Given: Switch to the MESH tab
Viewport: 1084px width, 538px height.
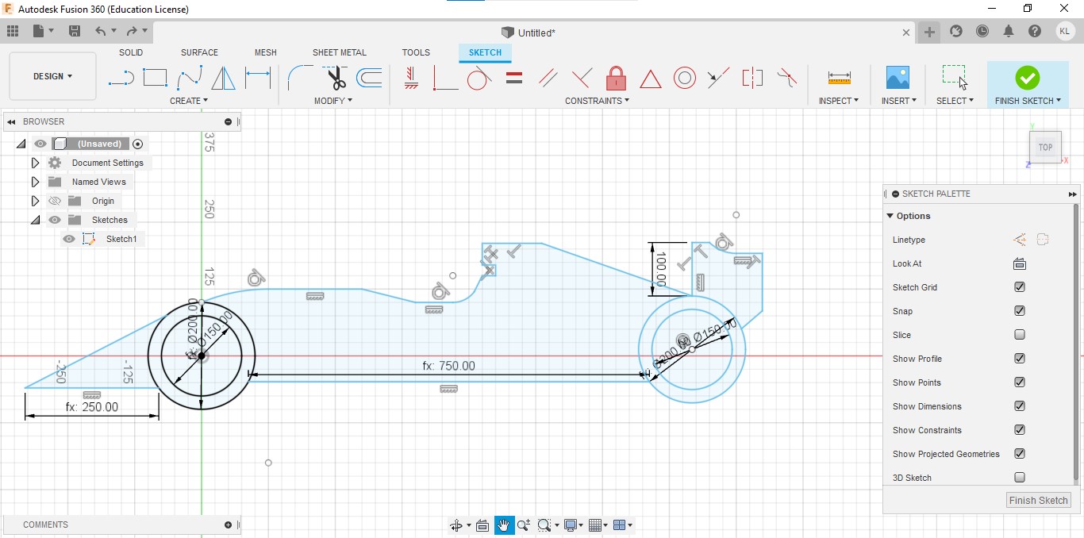Looking at the screenshot, I should [266, 52].
